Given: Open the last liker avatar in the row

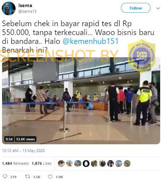Looking at the screenshot, I should 127,163.
